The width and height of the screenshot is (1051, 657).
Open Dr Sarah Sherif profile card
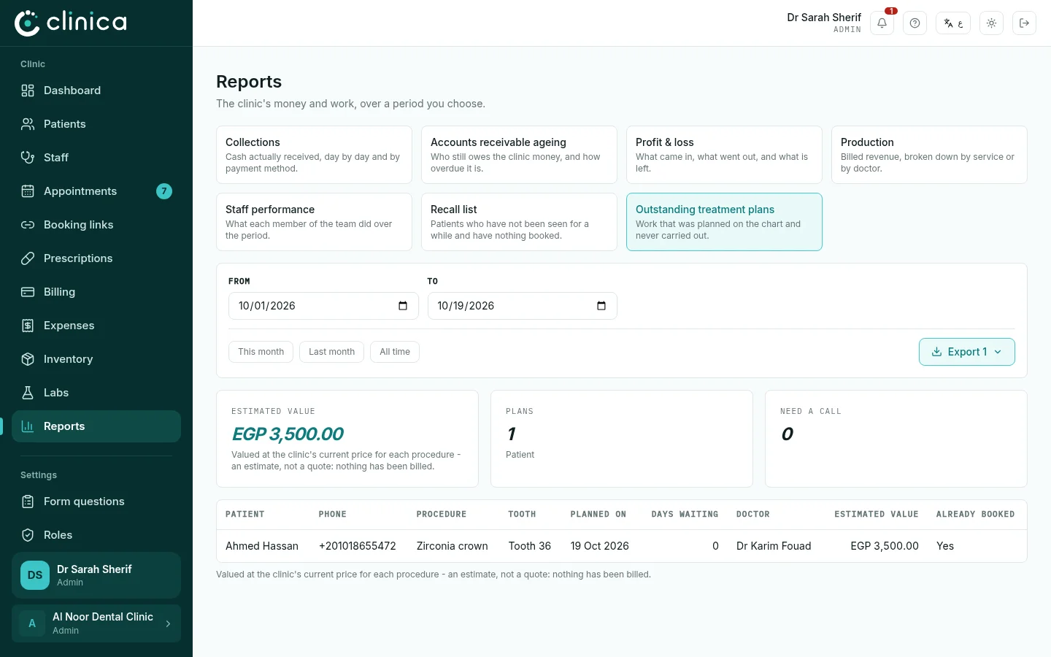pos(96,575)
